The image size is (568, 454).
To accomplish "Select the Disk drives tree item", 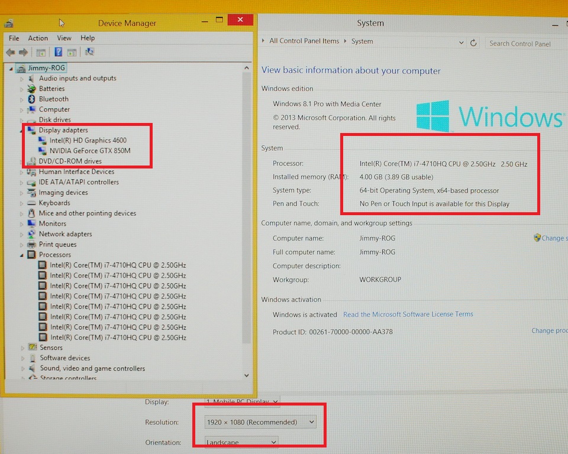I will (x=54, y=120).
